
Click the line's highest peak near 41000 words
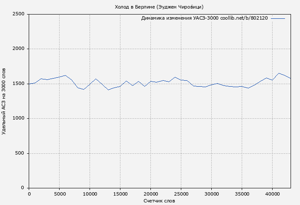point(279,73)
